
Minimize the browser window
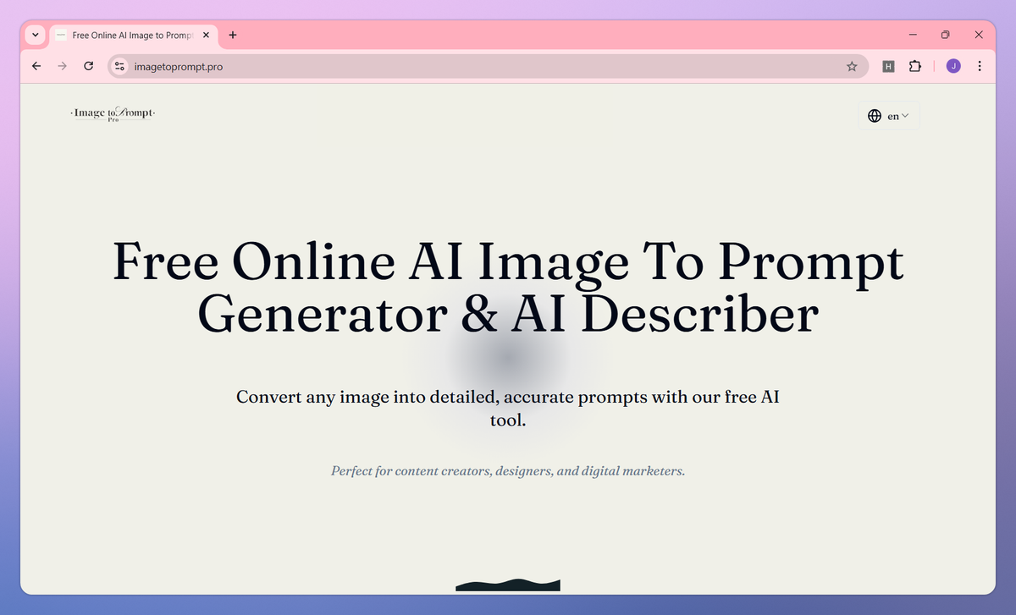tap(912, 35)
